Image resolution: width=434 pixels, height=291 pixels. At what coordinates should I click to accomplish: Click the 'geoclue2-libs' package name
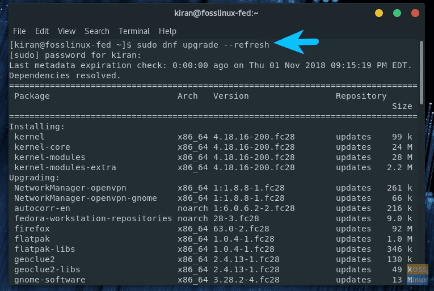[x=47, y=269]
